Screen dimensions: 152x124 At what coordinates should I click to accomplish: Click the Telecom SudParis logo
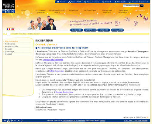pyautogui.click(x=9, y=7)
